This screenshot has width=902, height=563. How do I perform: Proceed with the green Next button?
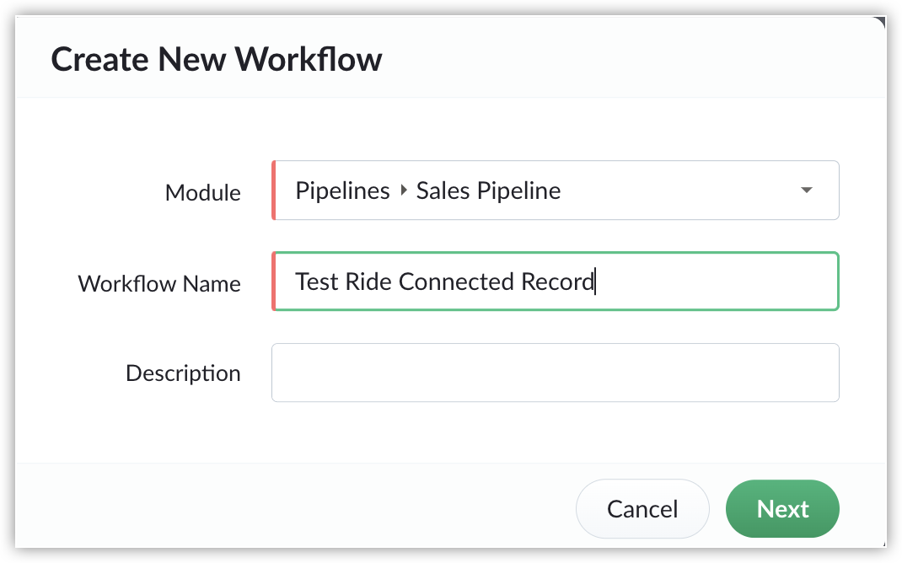pyautogui.click(x=782, y=509)
